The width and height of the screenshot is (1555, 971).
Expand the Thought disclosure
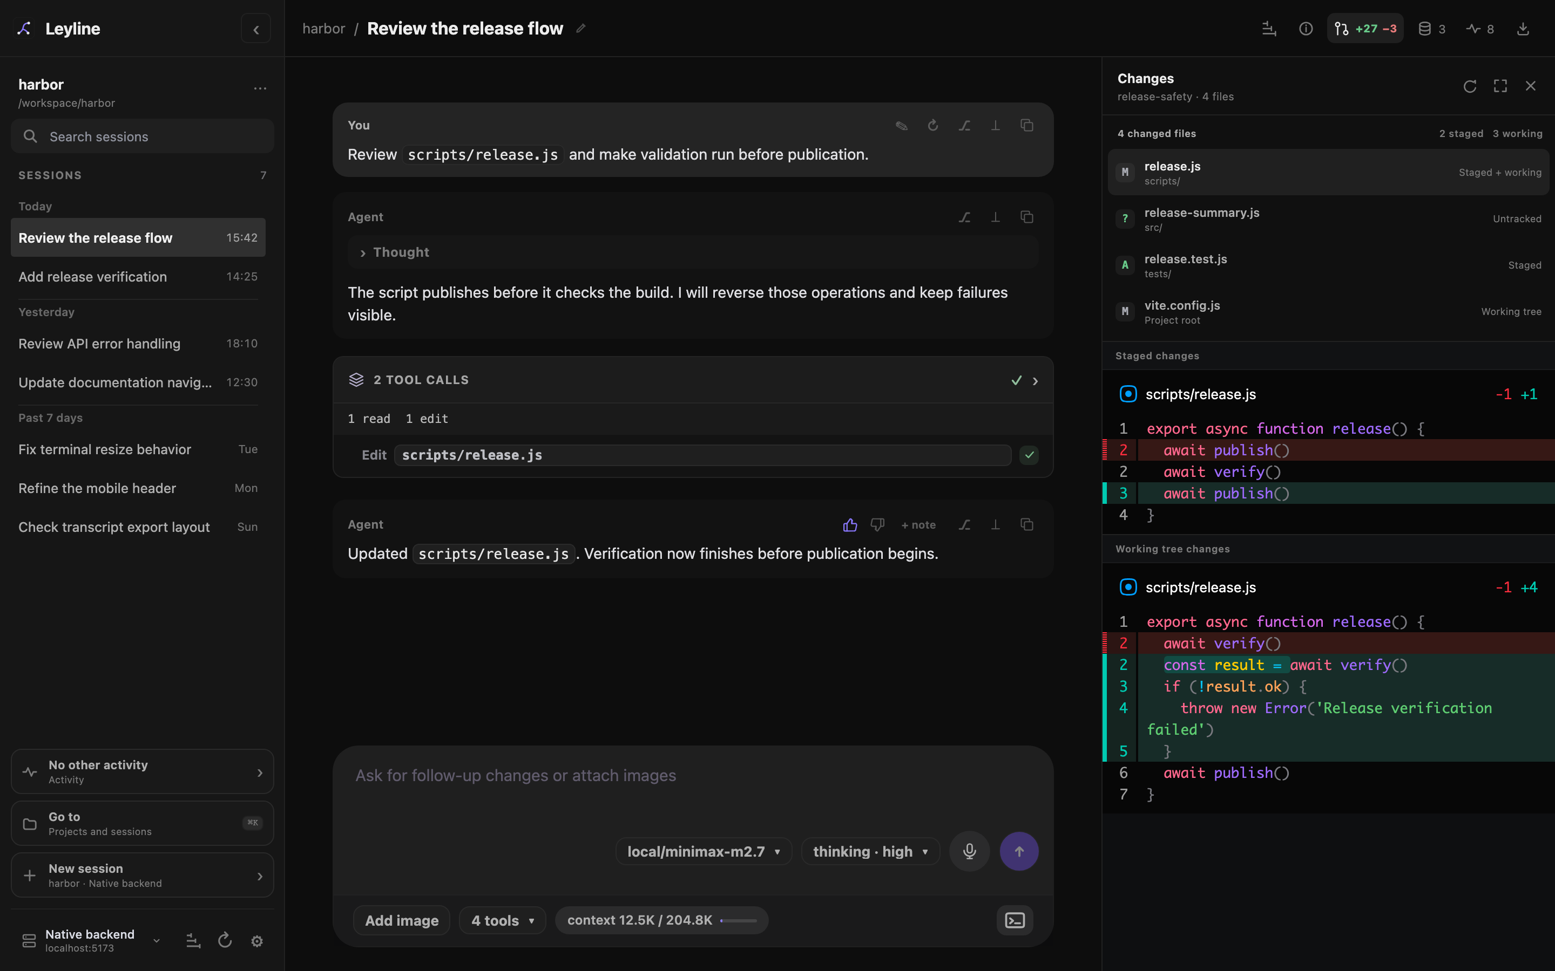693,252
